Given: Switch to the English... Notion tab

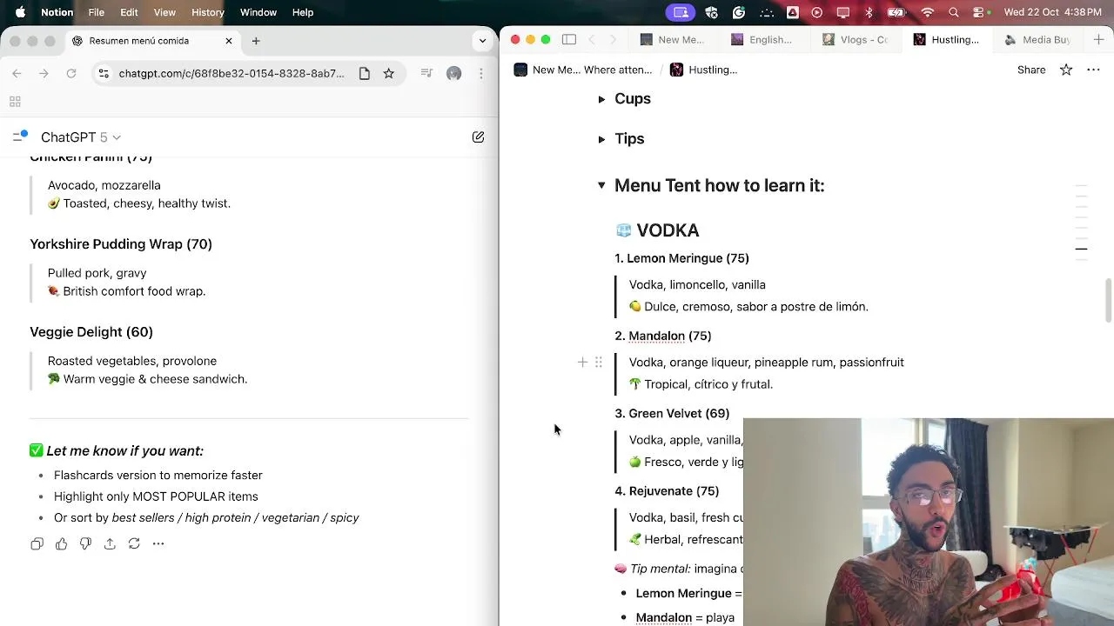Looking at the screenshot, I should [762, 40].
